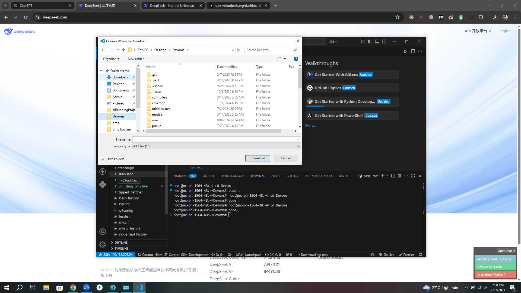Go up one folder level in dialog
The height and width of the screenshot is (293, 521).
[123, 50]
